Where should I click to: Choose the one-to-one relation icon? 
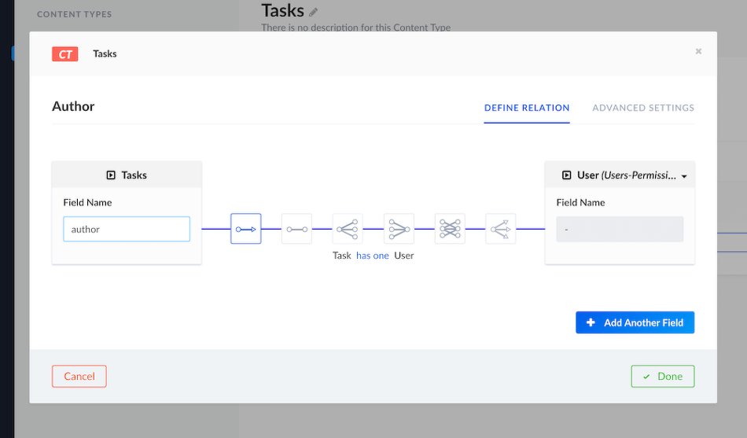pyautogui.click(x=296, y=229)
